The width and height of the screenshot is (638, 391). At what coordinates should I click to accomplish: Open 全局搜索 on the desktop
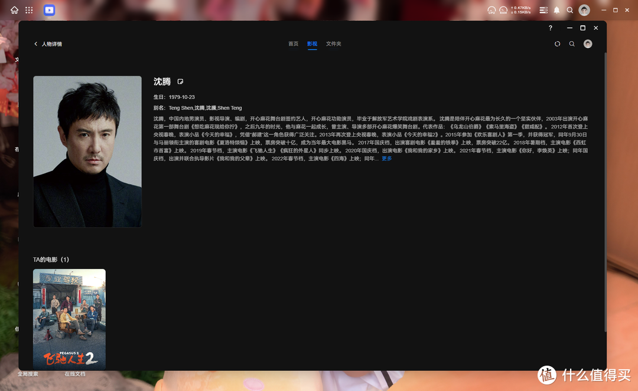28,374
